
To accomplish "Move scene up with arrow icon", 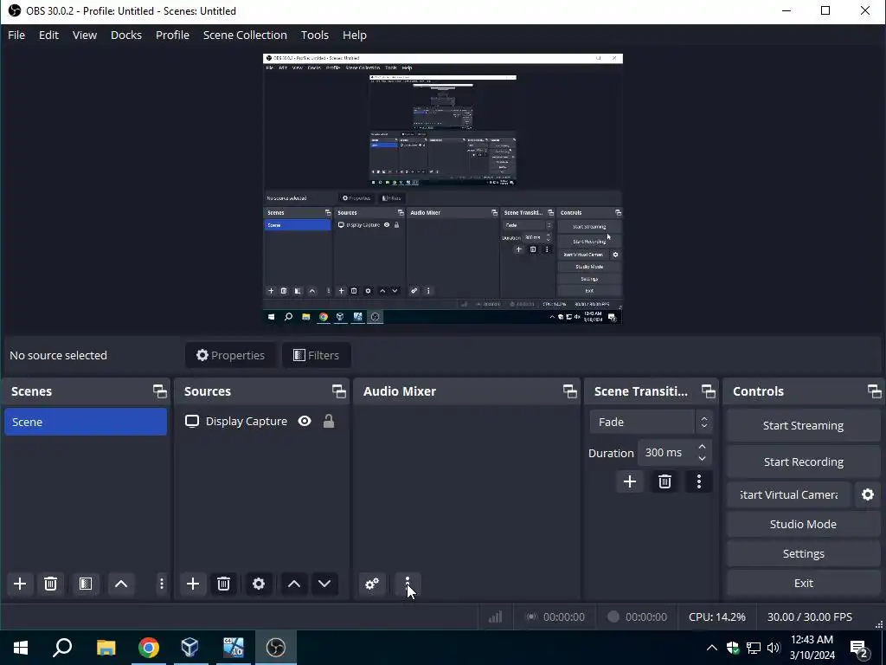I will click(121, 584).
